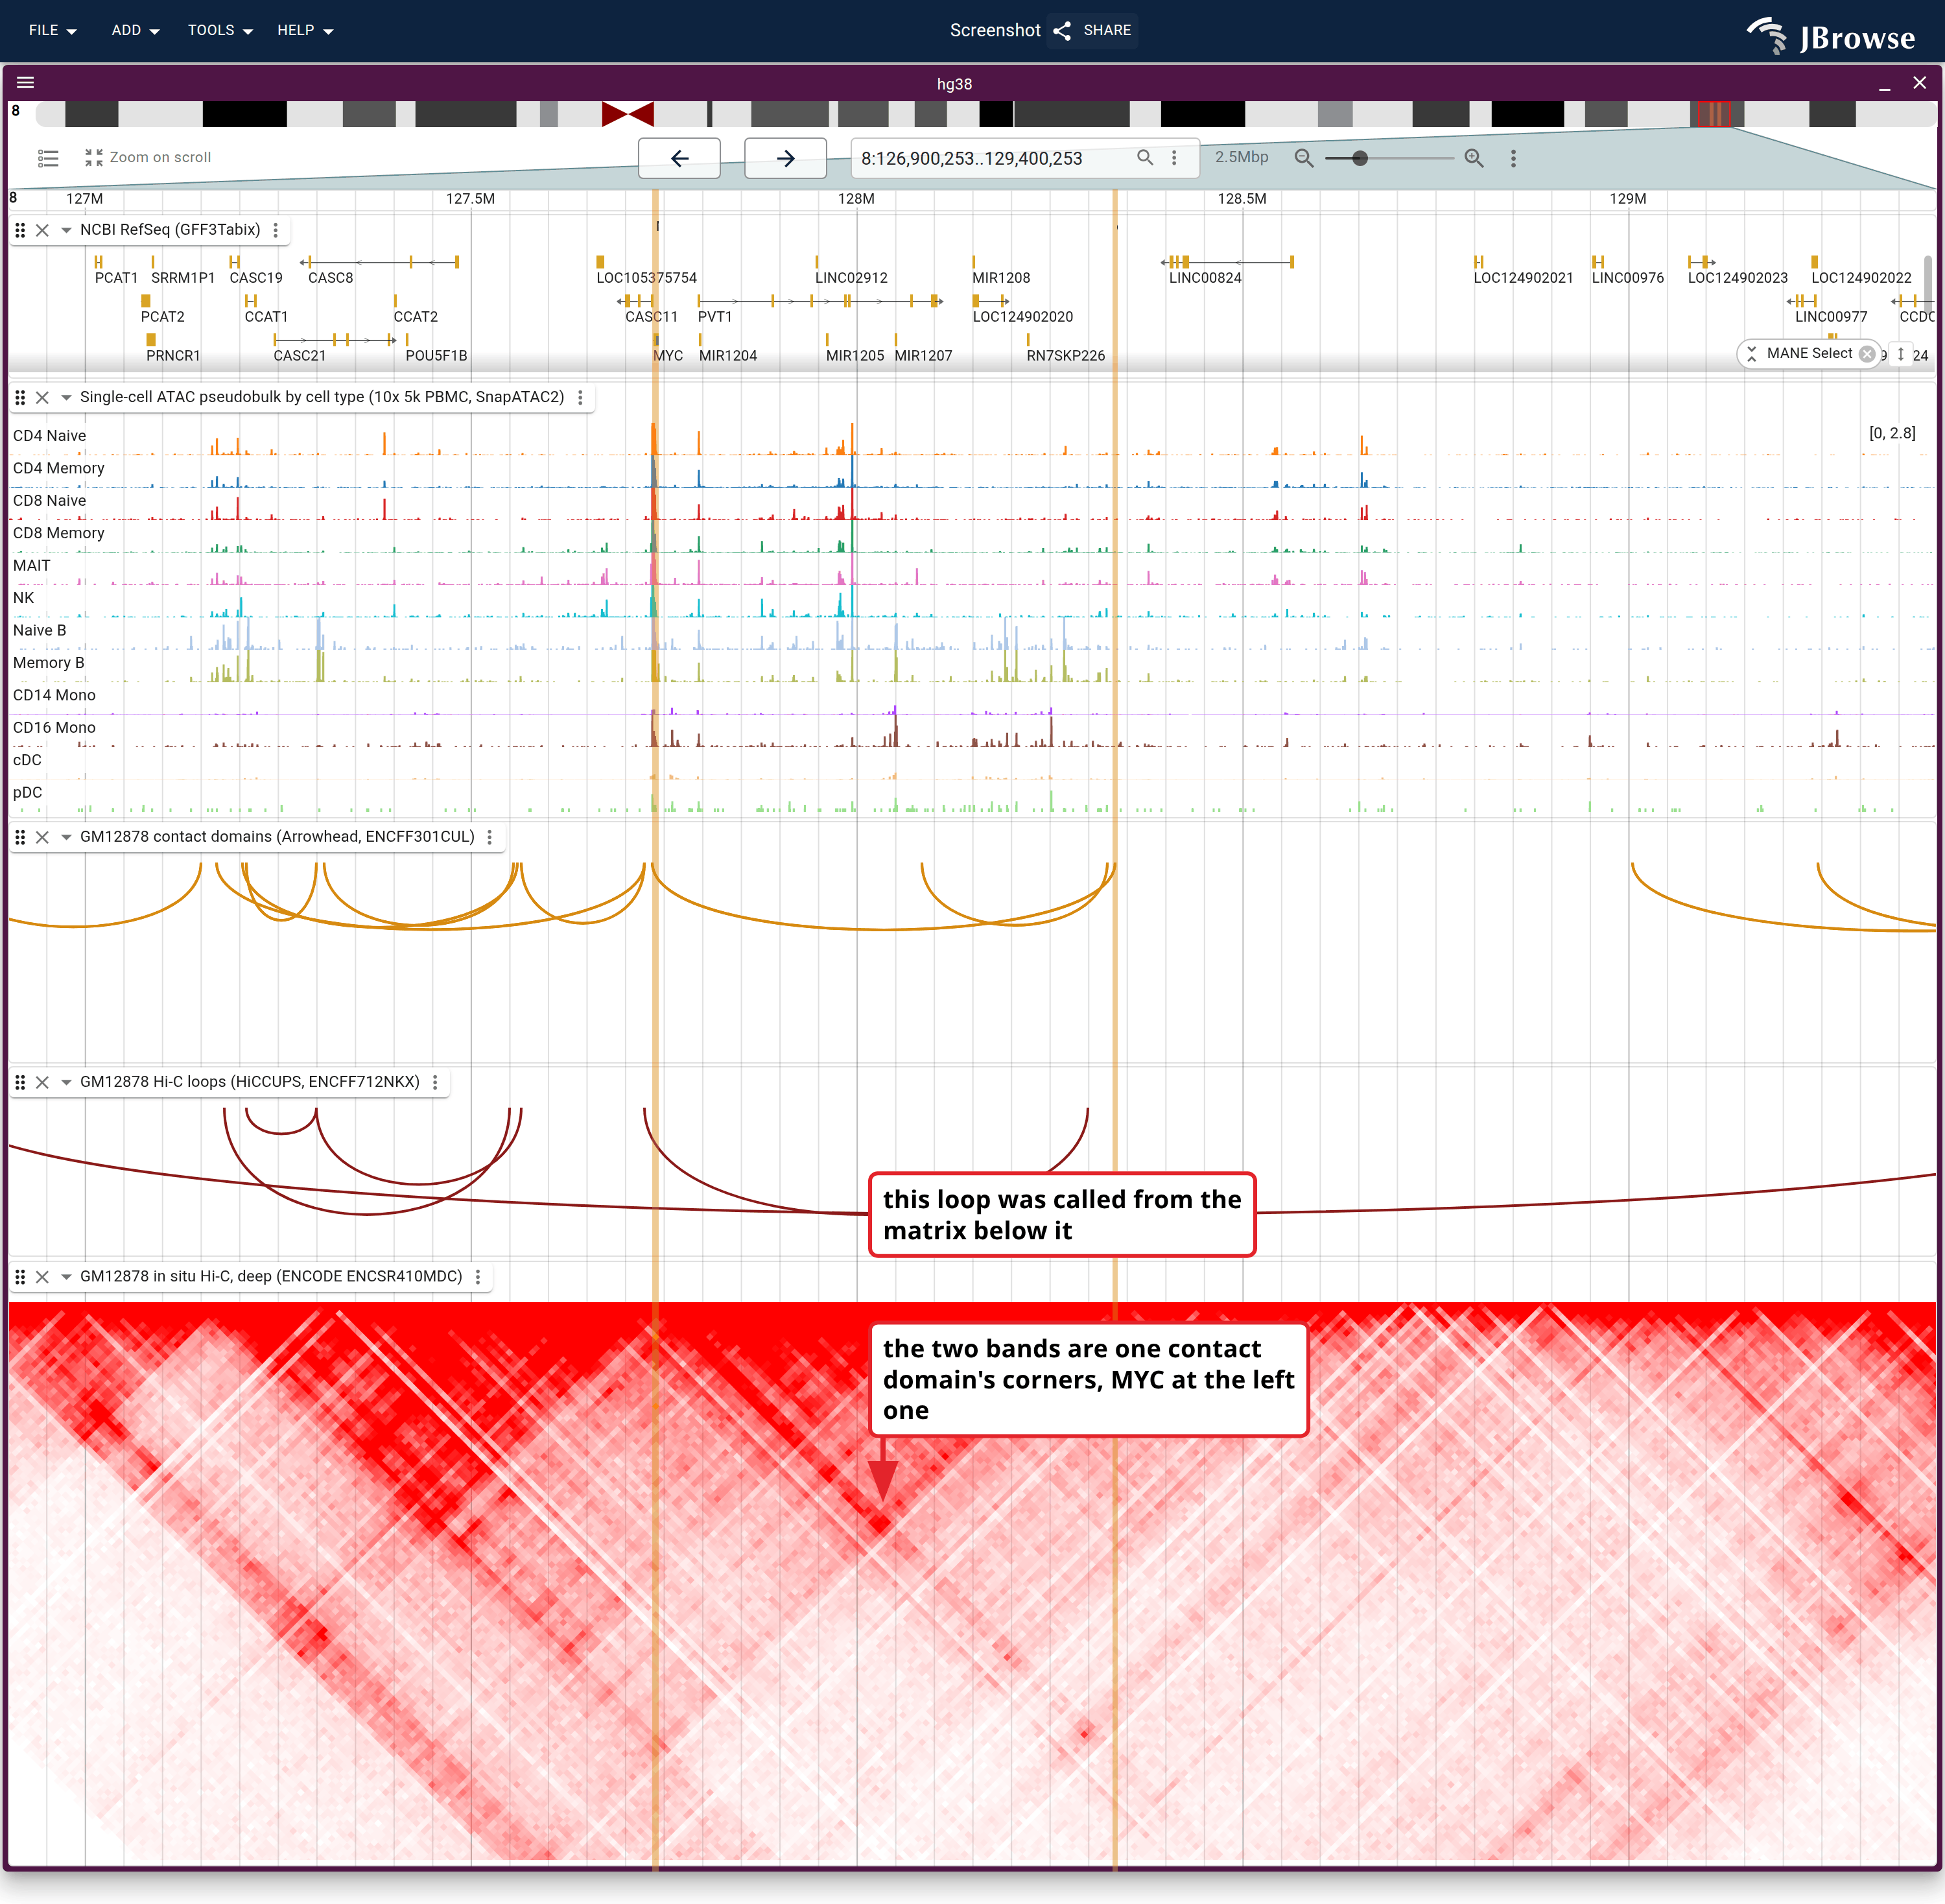Open Single-cell ATAC track menu

point(580,397)
